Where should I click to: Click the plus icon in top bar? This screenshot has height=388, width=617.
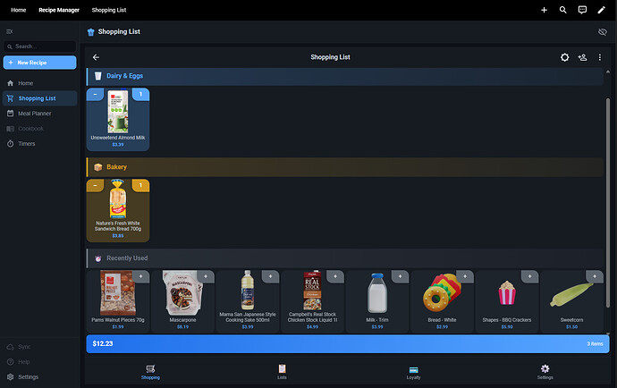click(x=544, y=10)
